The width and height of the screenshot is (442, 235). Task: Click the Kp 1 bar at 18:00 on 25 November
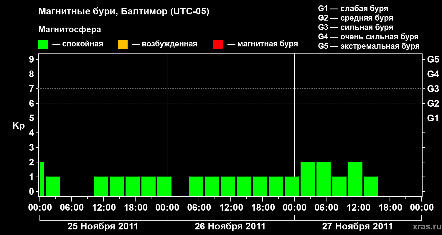click(x=133, y=186)
